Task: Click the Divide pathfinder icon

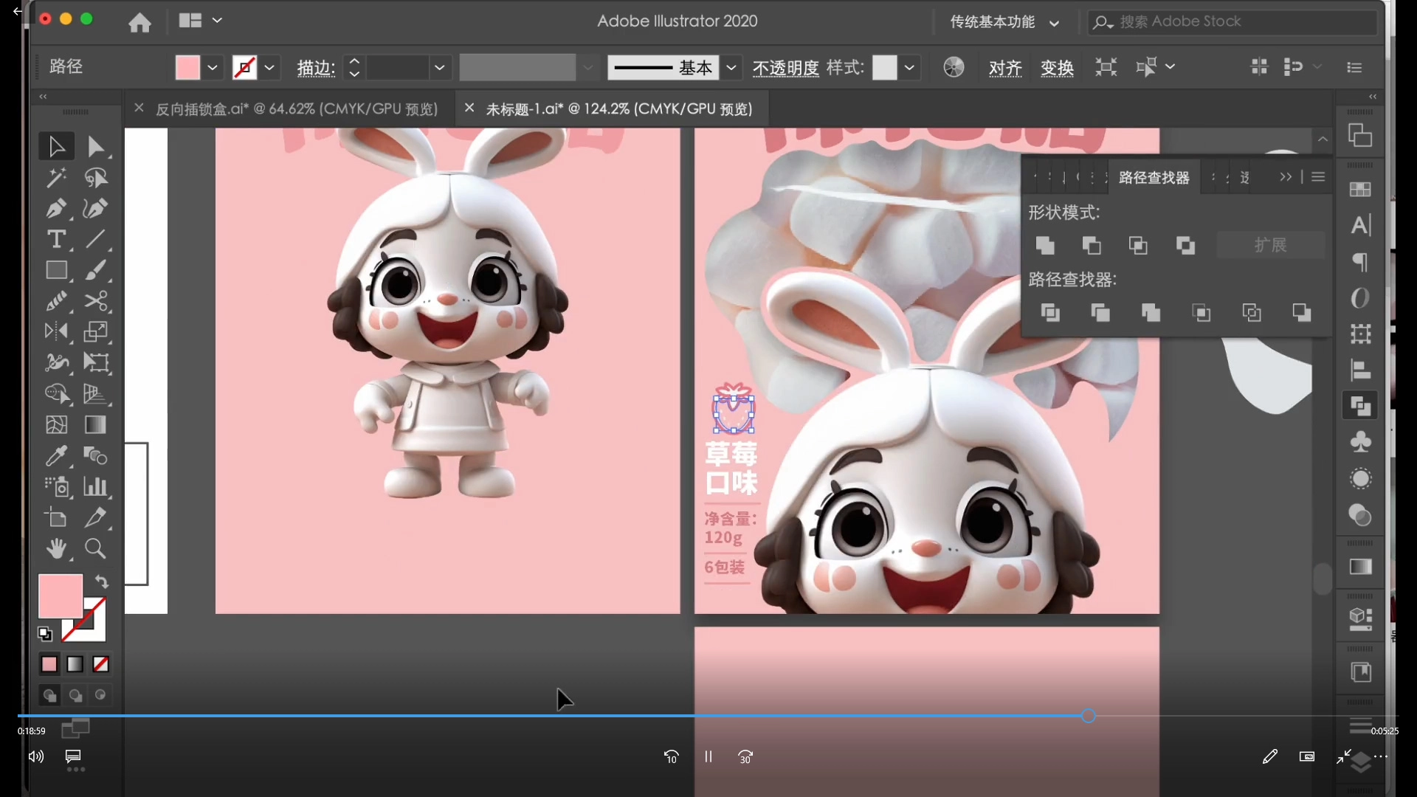Action: coord(1050,313)
